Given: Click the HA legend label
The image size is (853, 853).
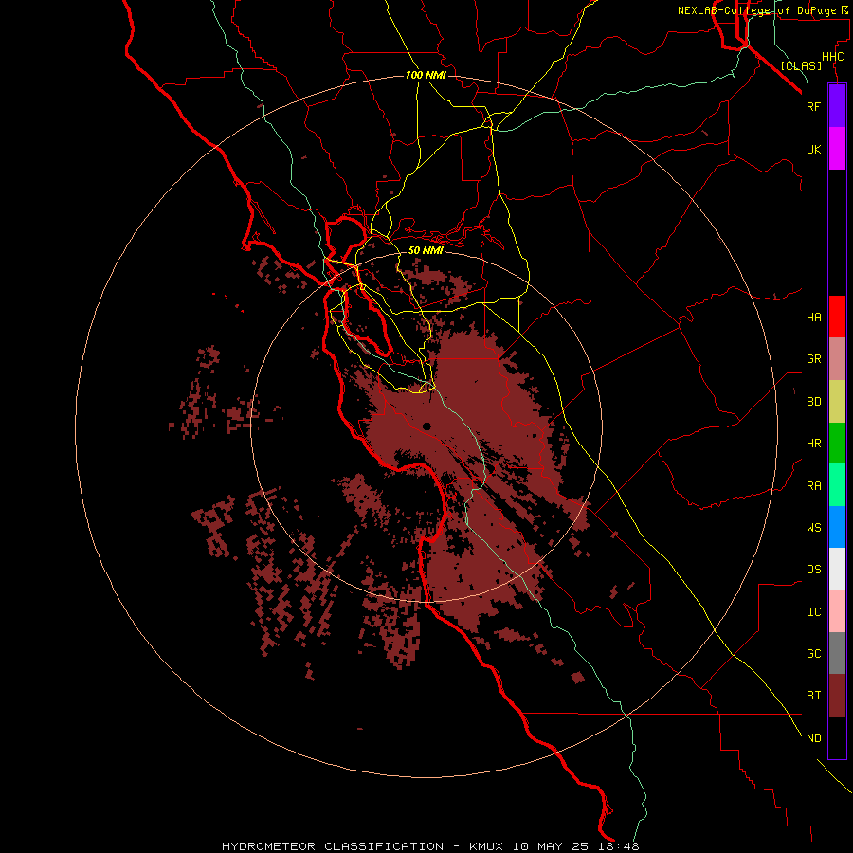Looking at the screenshot, I should point(813,318).
